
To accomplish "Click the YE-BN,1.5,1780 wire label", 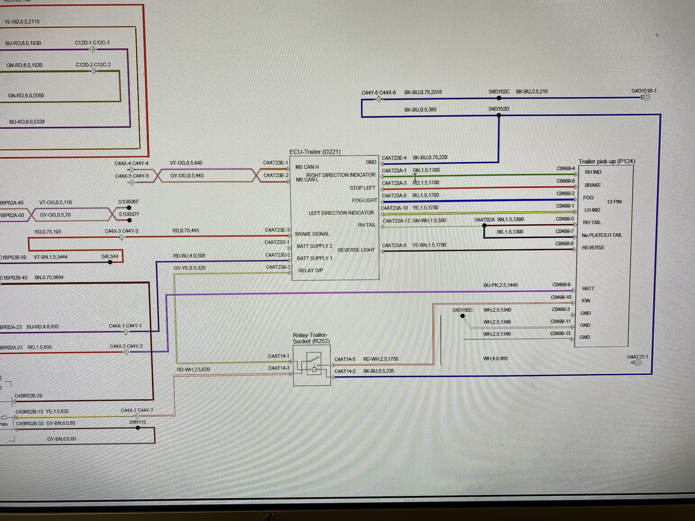I will click(429, 245).
